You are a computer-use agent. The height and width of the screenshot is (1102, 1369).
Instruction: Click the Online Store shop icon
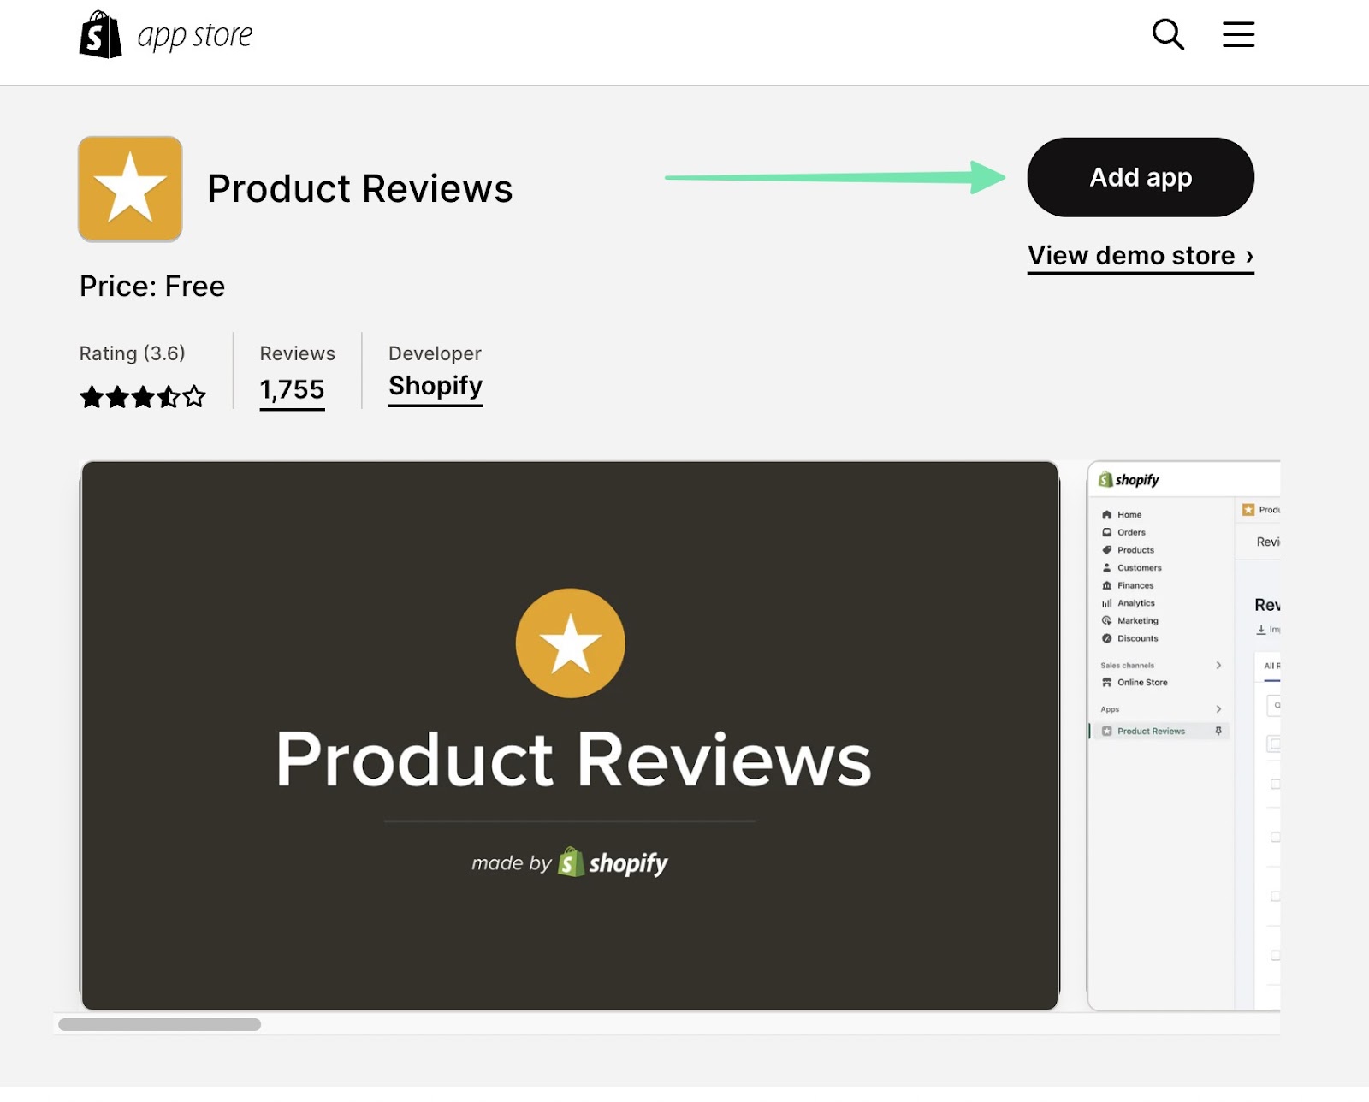[x=1106, y=683]
